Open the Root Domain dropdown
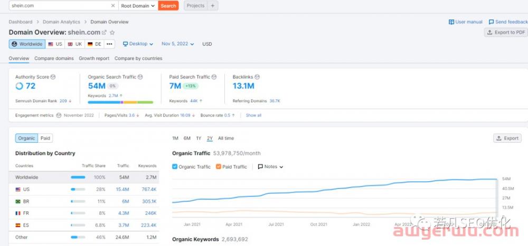 (138, 6)
